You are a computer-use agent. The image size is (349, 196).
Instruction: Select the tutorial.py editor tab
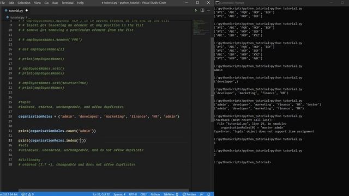(x=16, y=10)
